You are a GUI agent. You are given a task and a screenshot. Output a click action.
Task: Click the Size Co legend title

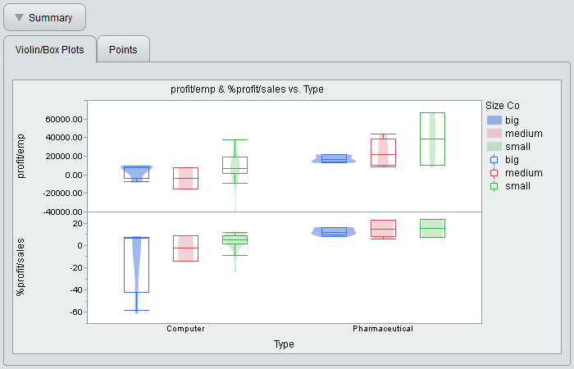(502, 106)
